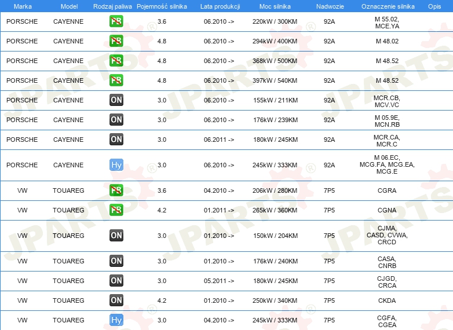Click the petrol icon in the 294kW / 400KM row

click(x=116, y=41)
